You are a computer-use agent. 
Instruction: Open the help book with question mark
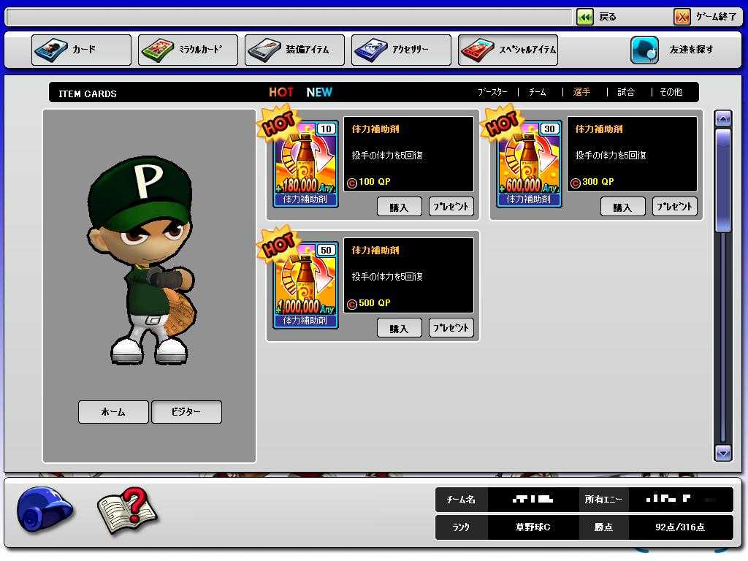tap(128, 511)
